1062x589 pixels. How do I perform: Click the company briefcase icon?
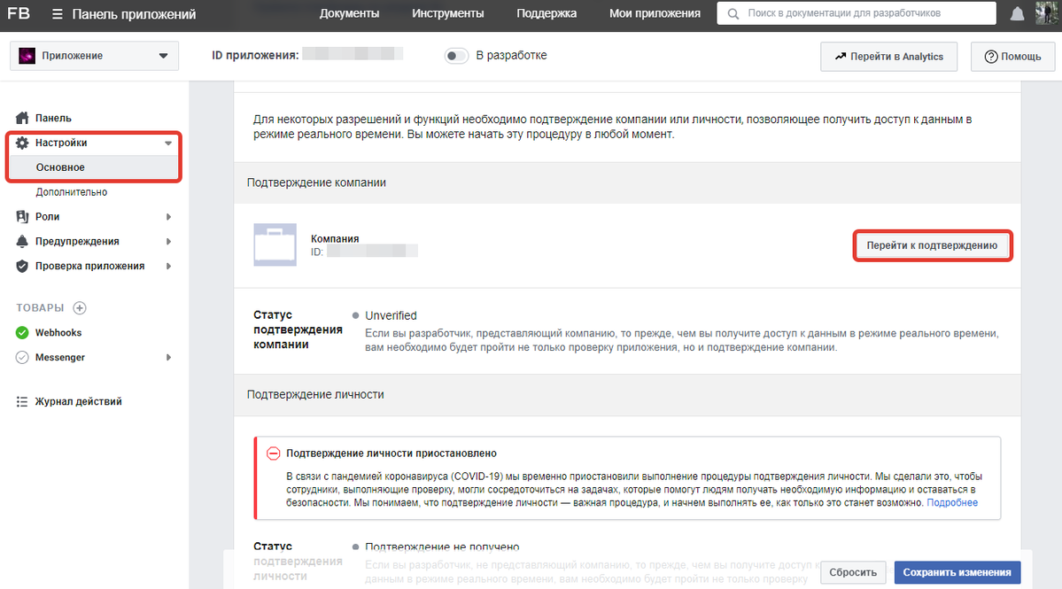275,244
